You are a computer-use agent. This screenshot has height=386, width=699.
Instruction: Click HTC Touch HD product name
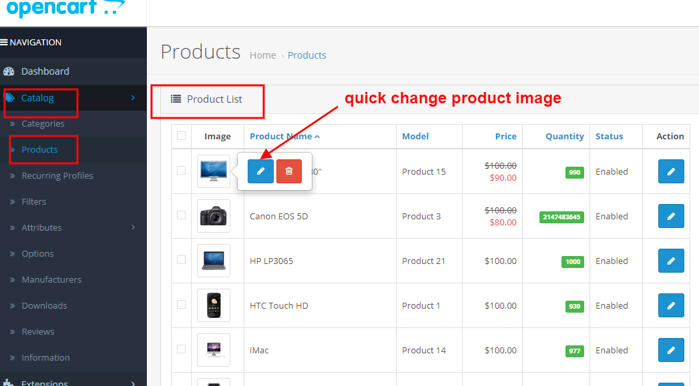(x=279, y=305)
